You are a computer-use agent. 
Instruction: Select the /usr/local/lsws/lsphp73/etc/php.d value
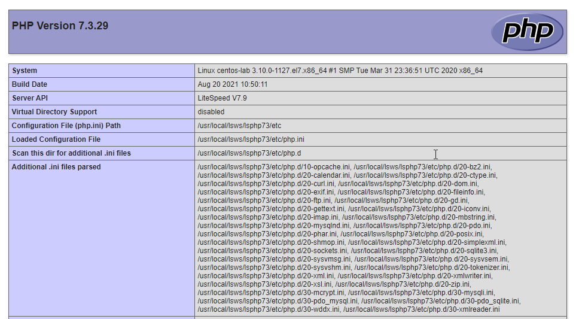249,153
